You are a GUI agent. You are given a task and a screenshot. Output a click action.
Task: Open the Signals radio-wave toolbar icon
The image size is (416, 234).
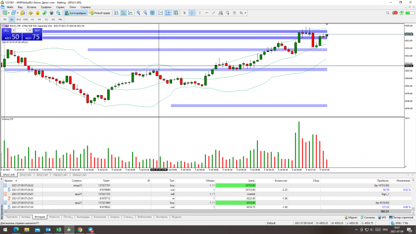(45, 12)
